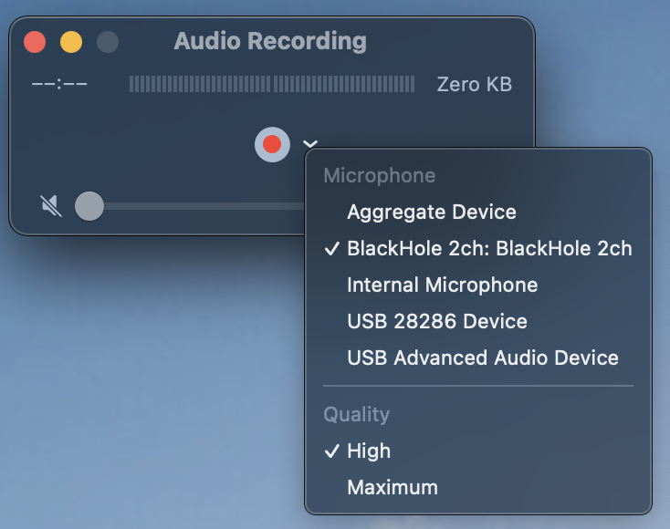This screenshot has width=670, height=529.
Task: Click the volume slider knob
Action: 89,206
